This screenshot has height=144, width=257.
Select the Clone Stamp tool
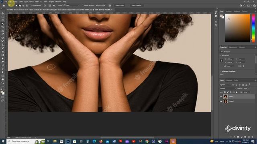click(x=3, y=44)
